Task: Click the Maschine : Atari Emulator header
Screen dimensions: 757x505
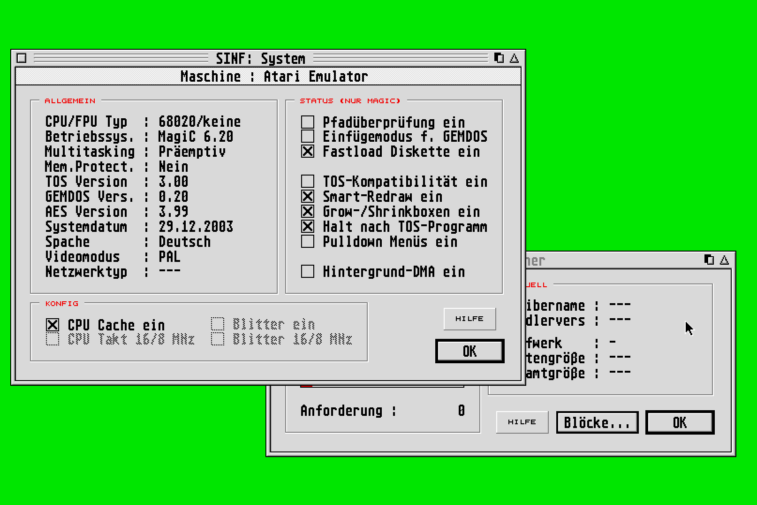Action: click(x=268, y=76)
